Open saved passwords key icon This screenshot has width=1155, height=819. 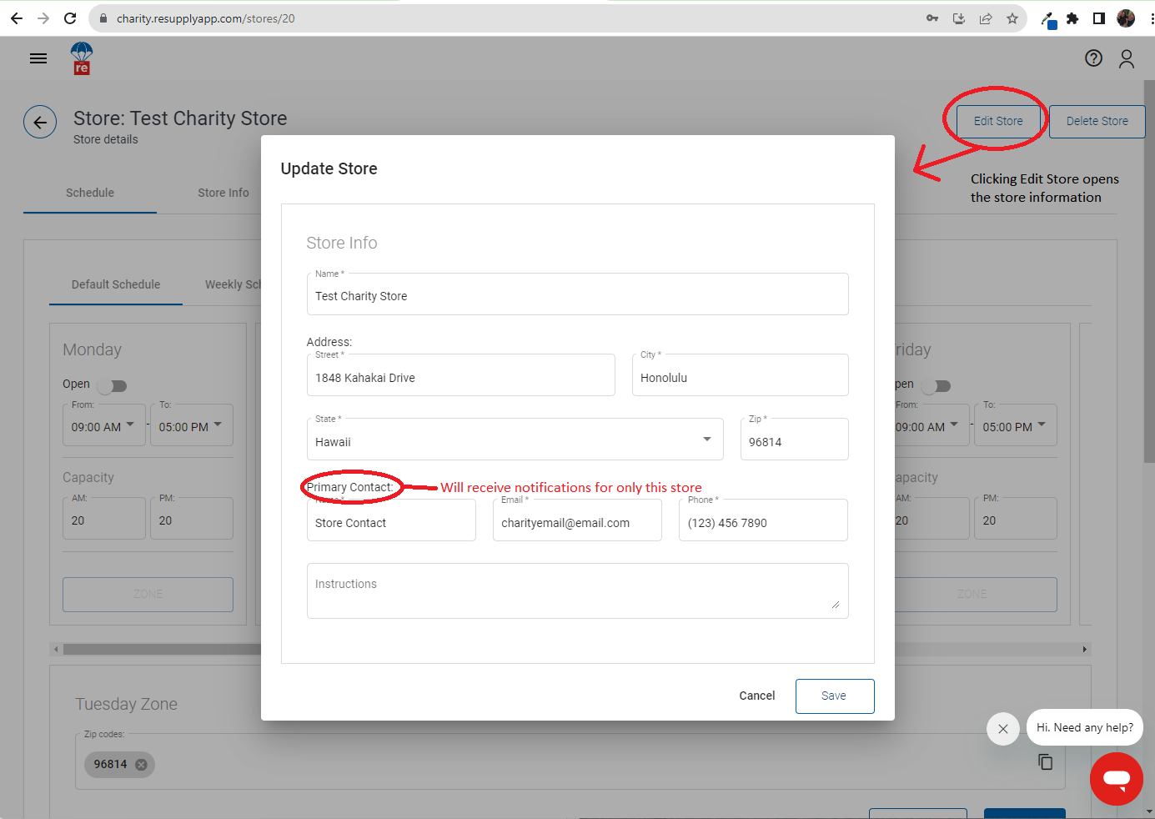point(932,18)
